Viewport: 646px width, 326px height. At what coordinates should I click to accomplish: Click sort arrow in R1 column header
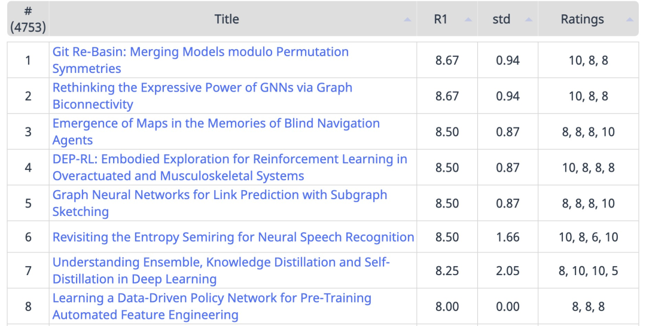coord(468,20)
